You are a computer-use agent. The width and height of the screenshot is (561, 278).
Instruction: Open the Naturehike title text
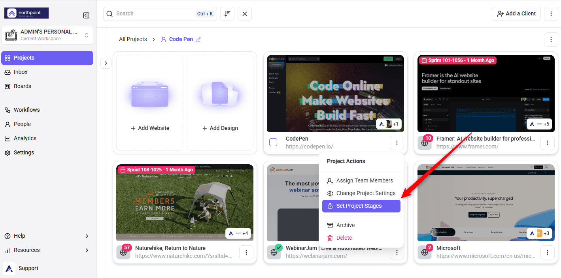click(170, 248)
